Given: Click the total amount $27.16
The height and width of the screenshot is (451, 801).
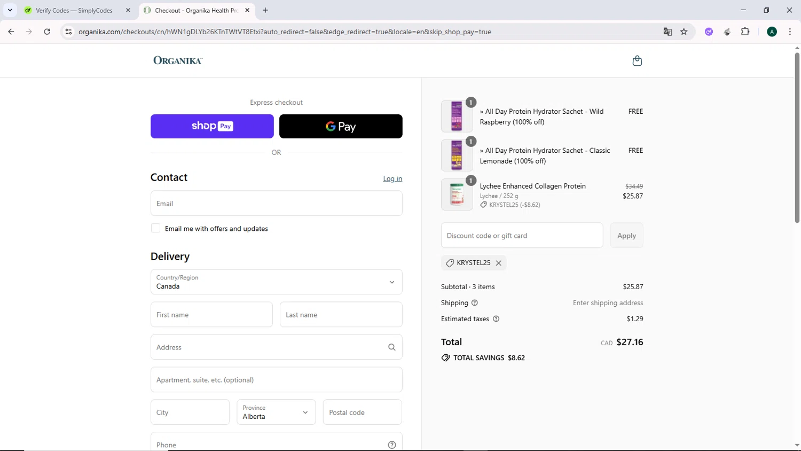Looking at the screenshot, I should 630,342.
